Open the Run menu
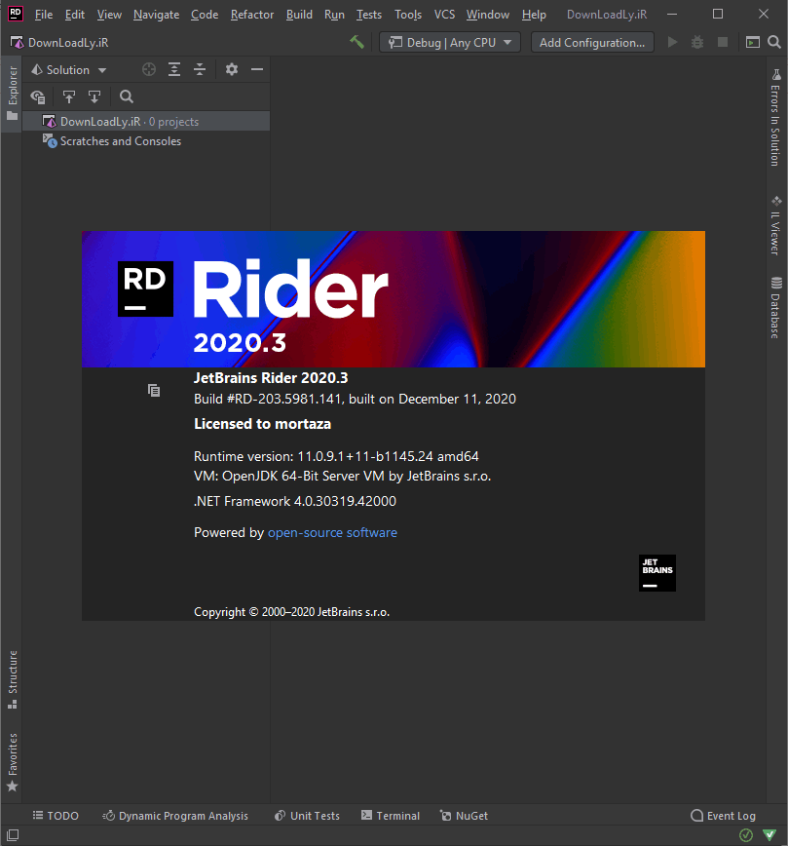Viewport: 788px width, 846px height. [x=334, y=15]
